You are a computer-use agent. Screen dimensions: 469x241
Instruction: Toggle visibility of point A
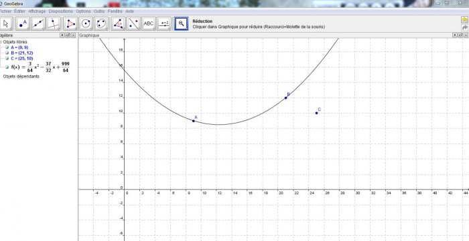tap(7, 47)
